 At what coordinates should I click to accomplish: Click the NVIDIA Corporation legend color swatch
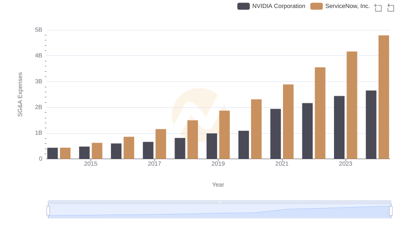(243, 6)
